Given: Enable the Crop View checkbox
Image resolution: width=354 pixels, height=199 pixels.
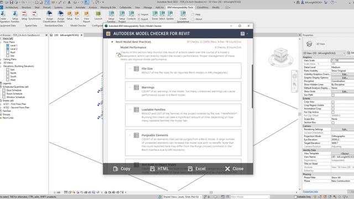Looking at the screenshot, I should click(333, 102).
